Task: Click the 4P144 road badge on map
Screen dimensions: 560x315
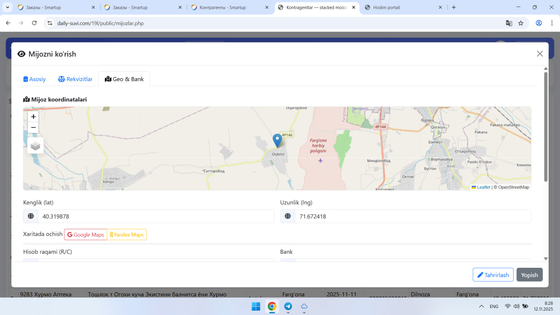Action: (x=380, y=126)
